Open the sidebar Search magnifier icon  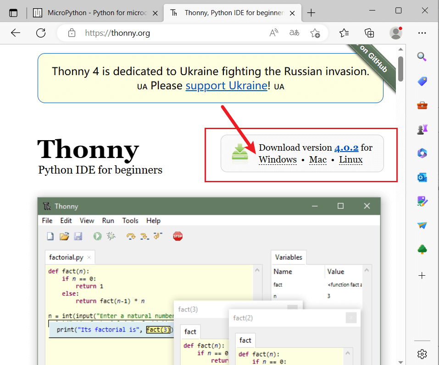pyautogui.click(x=422, y=57)
